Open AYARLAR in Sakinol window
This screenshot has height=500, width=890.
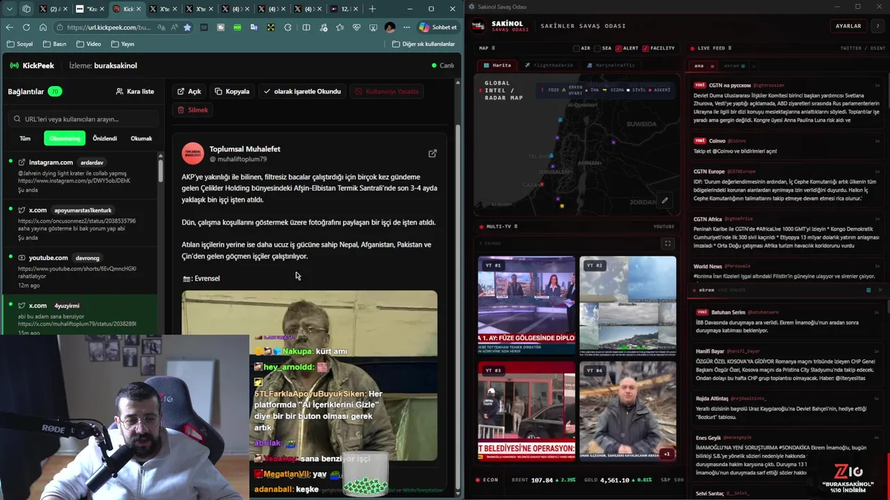click(x=848, y=26)
